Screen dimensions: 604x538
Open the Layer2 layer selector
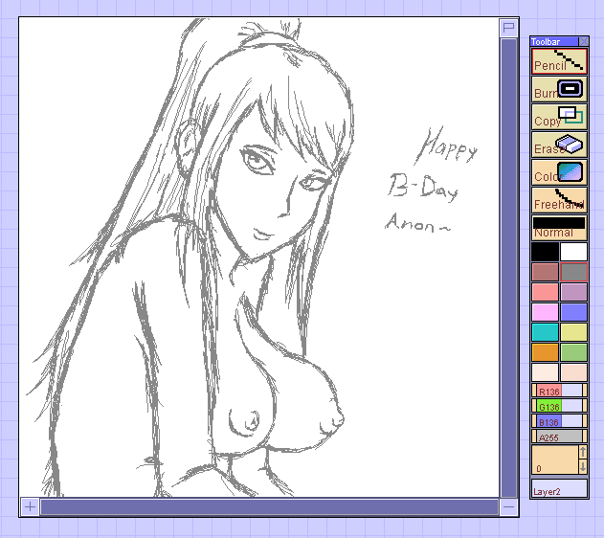tap(559, 489)
